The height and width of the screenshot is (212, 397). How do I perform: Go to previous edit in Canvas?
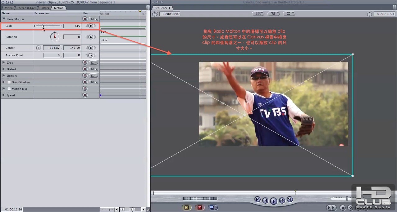(x=257, y=200)
